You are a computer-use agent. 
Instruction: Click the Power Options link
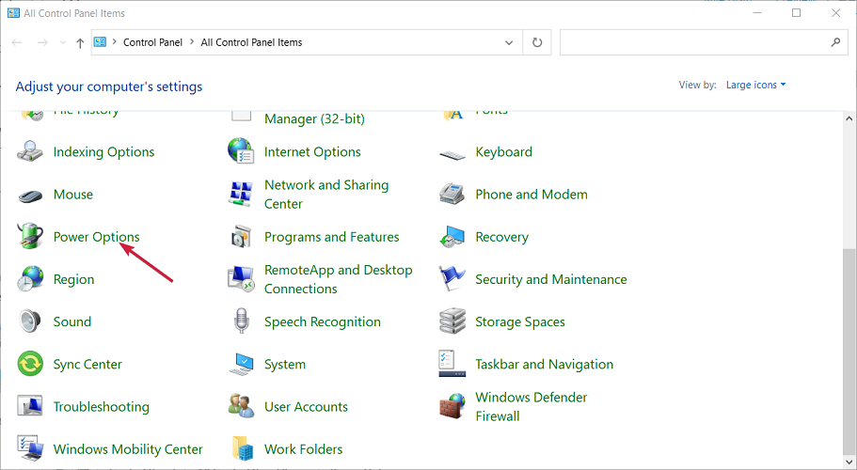96,237
